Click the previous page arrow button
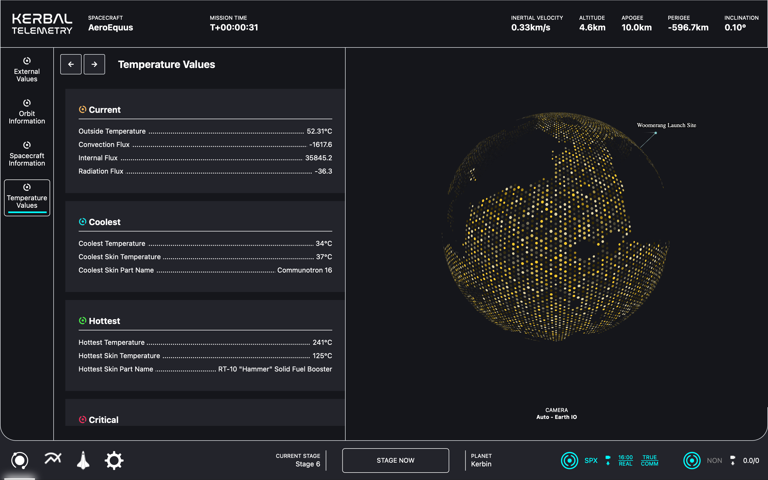 pos(71,64)
